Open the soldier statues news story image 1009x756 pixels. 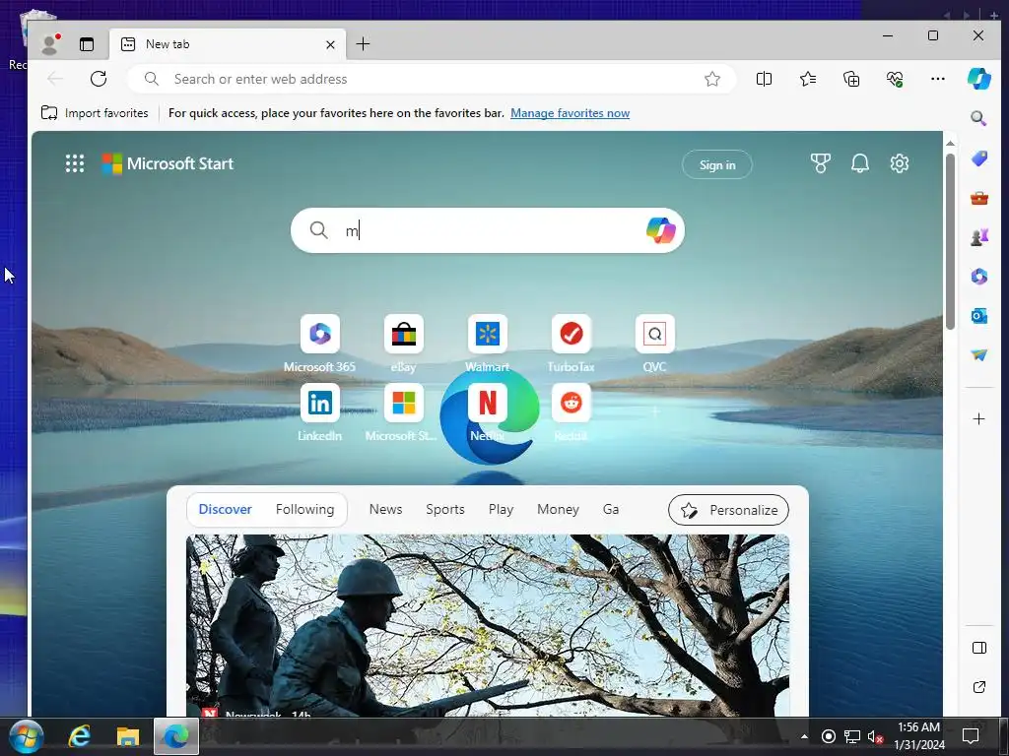(x=488, y=625)
